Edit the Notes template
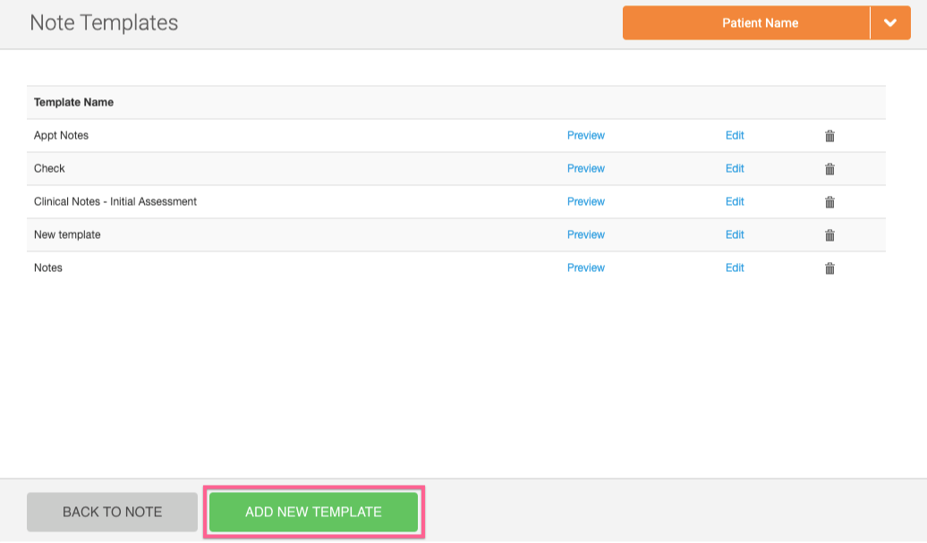The image size is (927, 543). pos(735,267)
